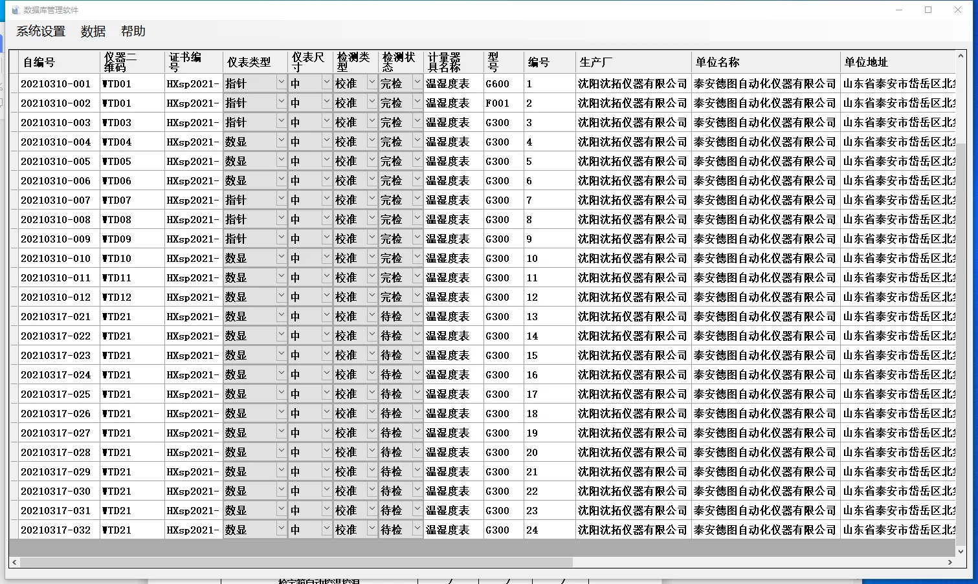The width and height of the screenshot is (978, 584).
Task: Click the 编号 cell showing 18
Action: pyautogui.click(x=550, y=413)
